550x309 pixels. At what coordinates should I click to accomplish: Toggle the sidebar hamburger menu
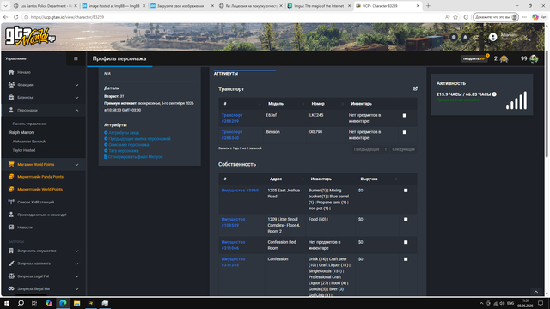[76, 58]
